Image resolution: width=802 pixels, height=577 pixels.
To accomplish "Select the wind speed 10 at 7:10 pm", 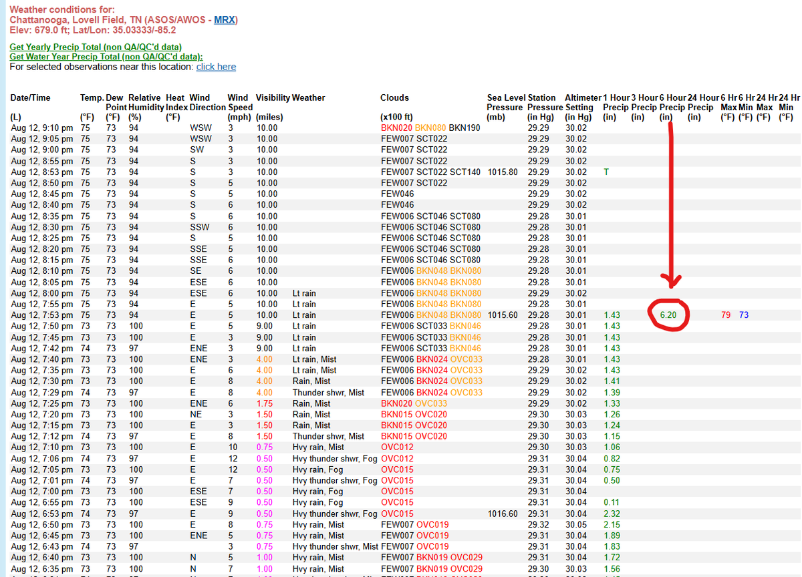I will pyautogui.click(x=233, y=447).
